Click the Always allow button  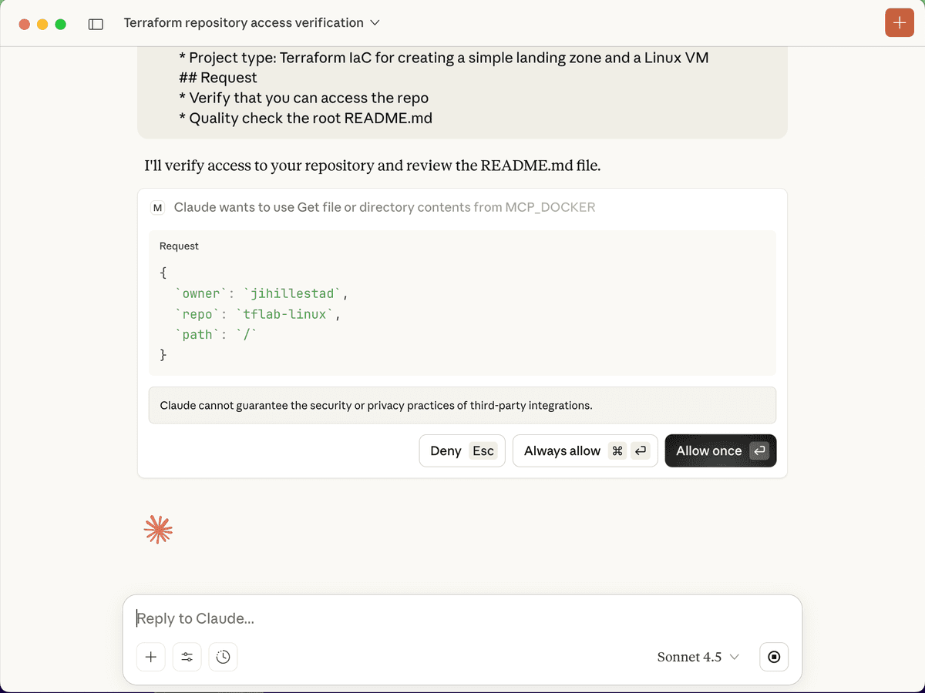(585, 451)
